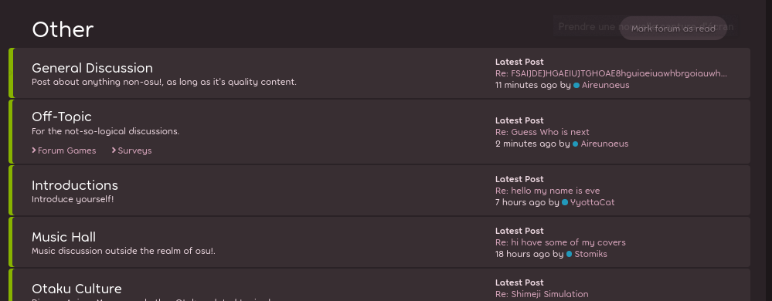Open latest post Re: Guess Who is next
Screen dimensions: 772x301
click(542, 132)
